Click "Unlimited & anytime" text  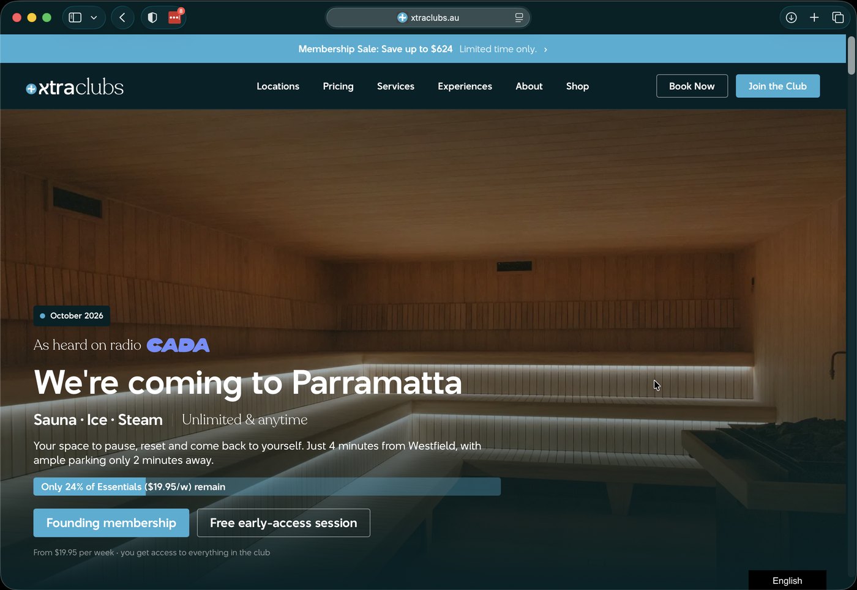245,420
